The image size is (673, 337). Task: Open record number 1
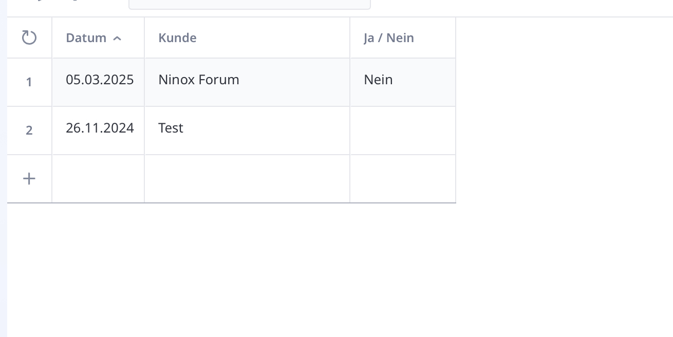29,82
